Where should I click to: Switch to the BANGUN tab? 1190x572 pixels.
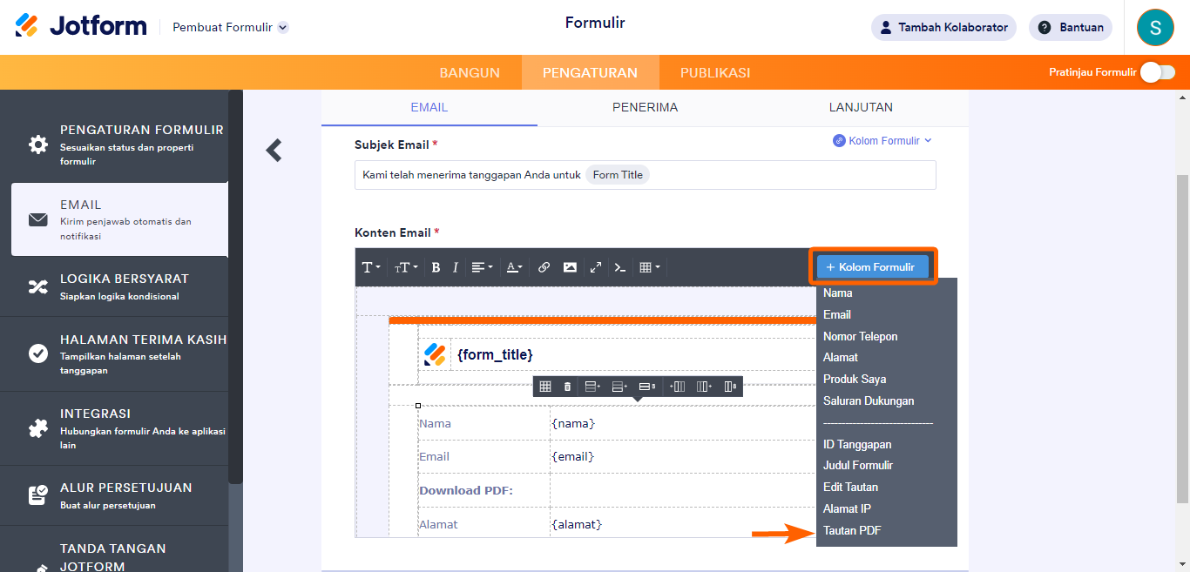(x=470, y=73)
